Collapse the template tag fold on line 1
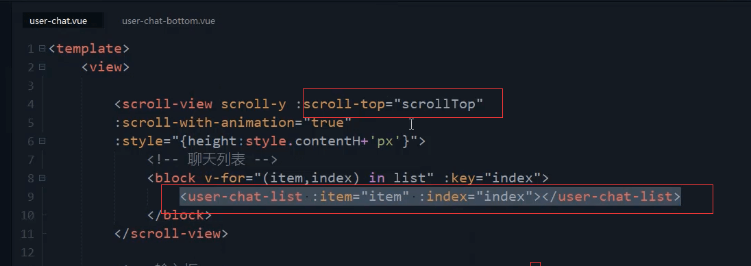The image size is (751, 266). point(42,49)
